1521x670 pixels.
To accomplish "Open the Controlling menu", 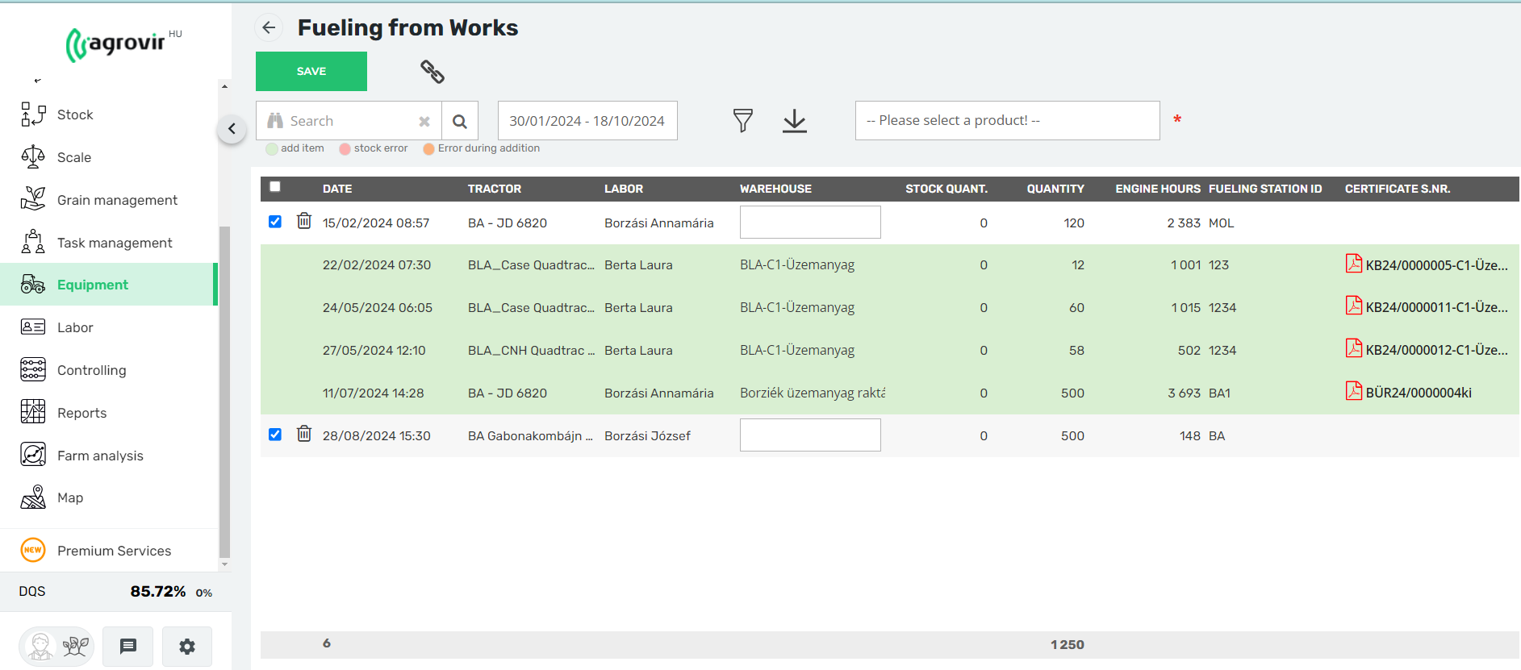I will (x=109, y=370).
